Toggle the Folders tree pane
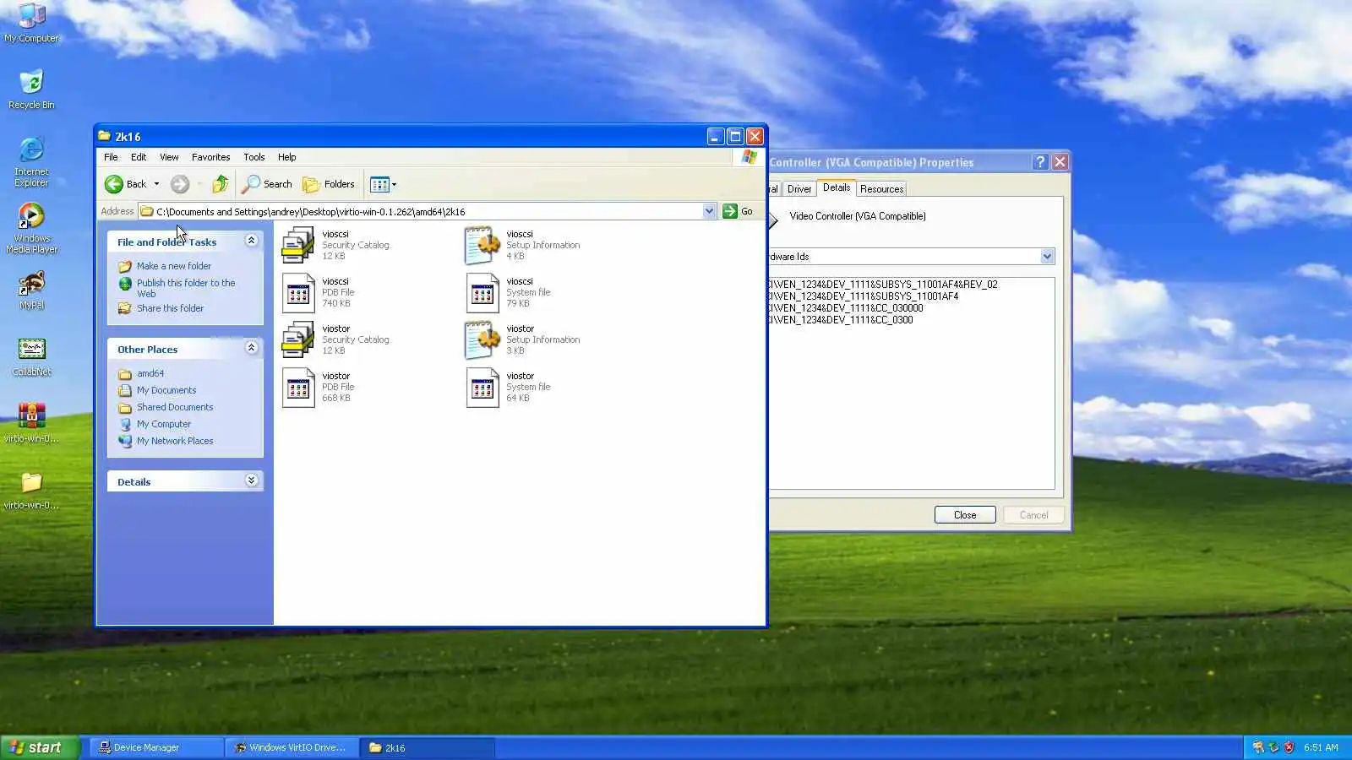 click(329, 184)
